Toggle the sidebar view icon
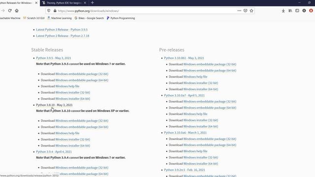This screenshot has height=177, width=315. click(x=297, y=11)
